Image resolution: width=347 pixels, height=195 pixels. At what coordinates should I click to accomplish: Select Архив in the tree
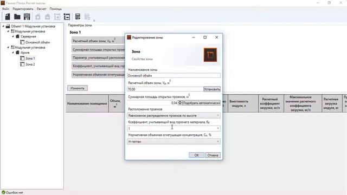pyautogui.click(x=25, y=53)
